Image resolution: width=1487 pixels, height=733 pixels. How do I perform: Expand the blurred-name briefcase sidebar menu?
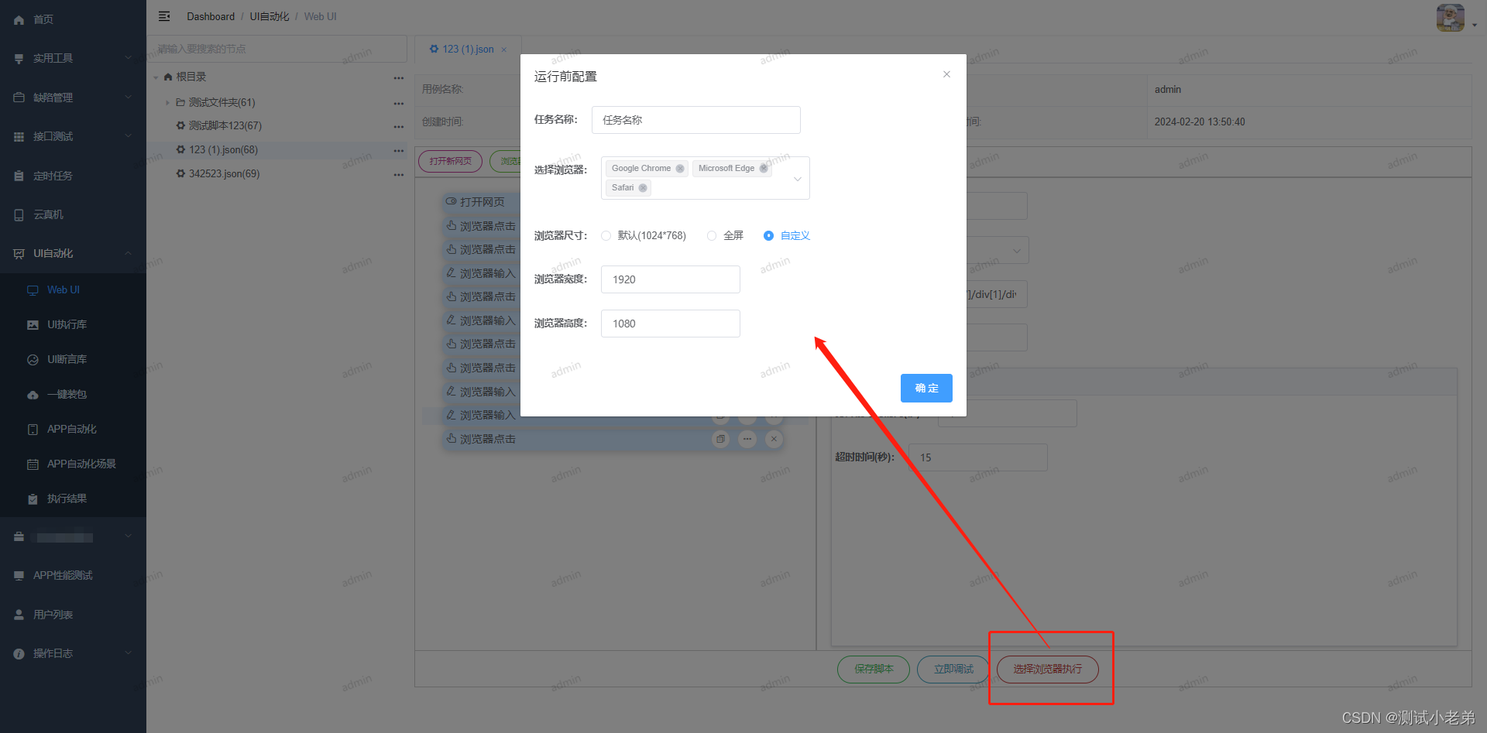pyautogui.click(x=73, y=536)
